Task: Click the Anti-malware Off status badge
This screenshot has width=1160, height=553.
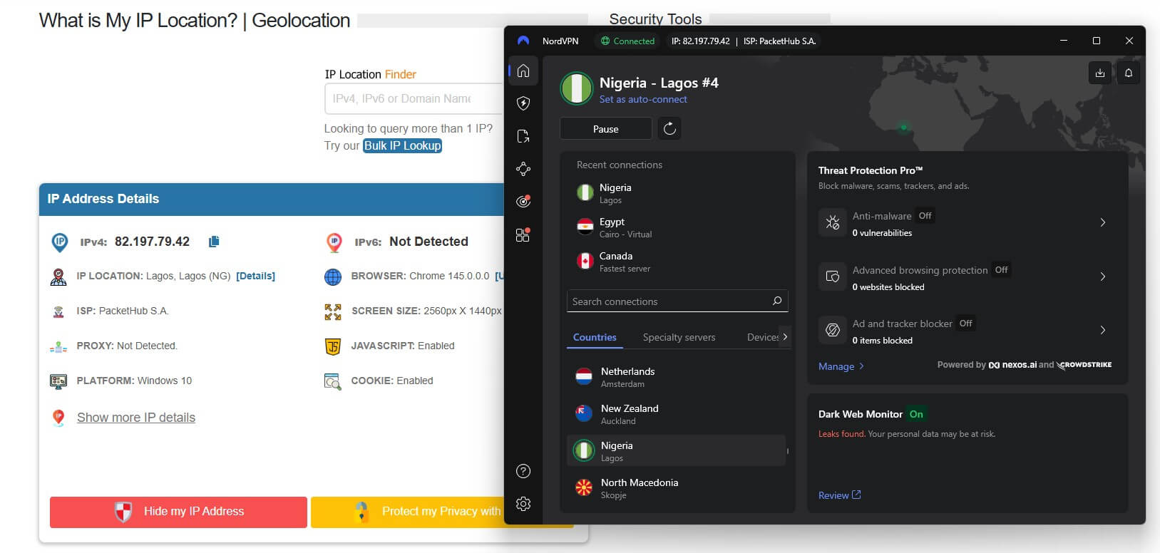Action: pos(925,215)
